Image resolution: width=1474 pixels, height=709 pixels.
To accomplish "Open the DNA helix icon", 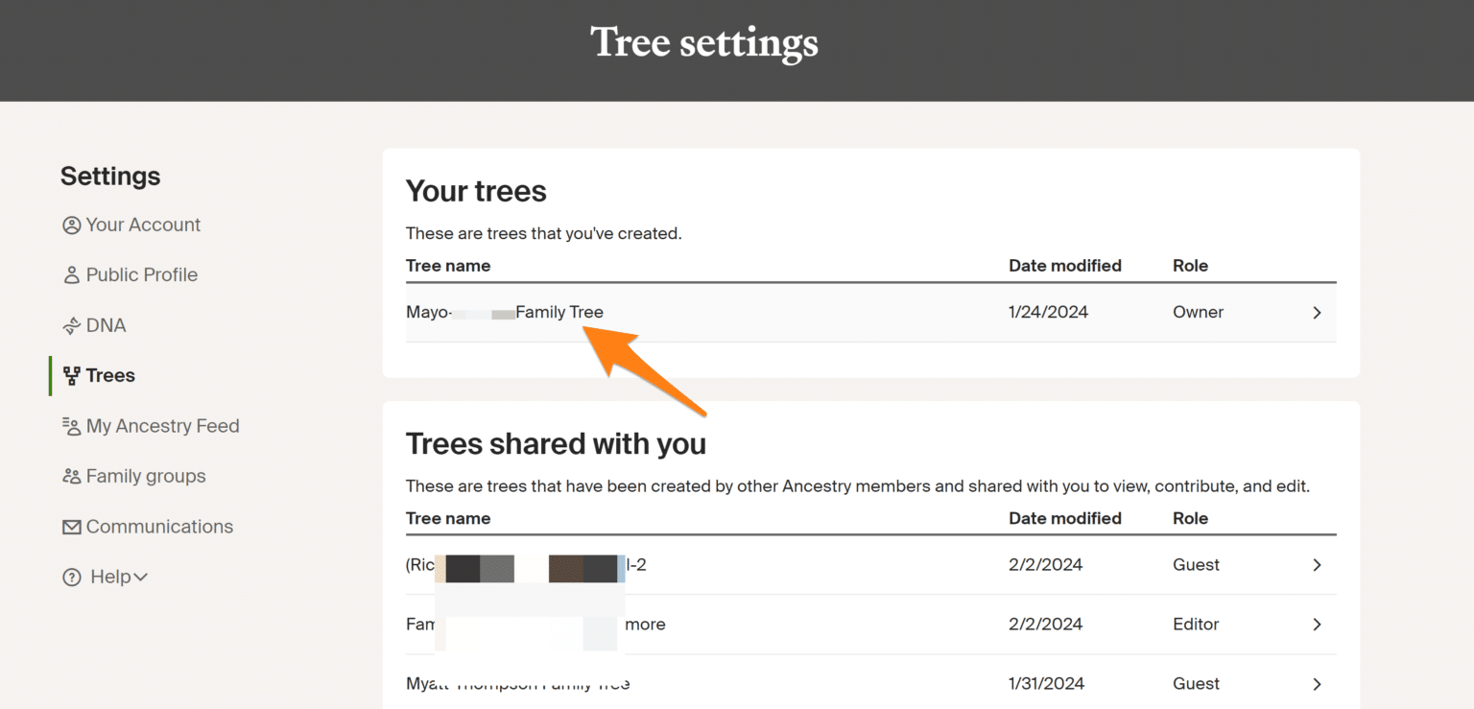I will point(71,325).
